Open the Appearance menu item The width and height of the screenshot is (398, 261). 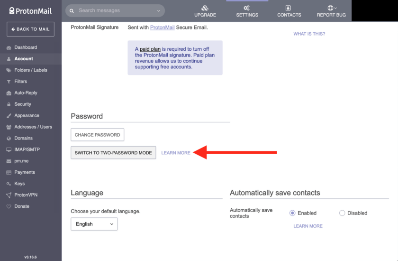point(27,116)
